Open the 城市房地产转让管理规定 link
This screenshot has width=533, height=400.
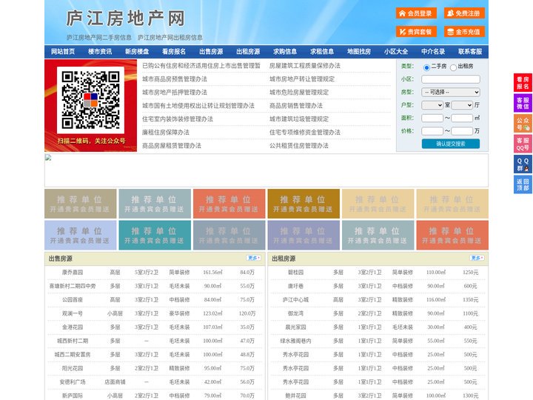(302, 79)
